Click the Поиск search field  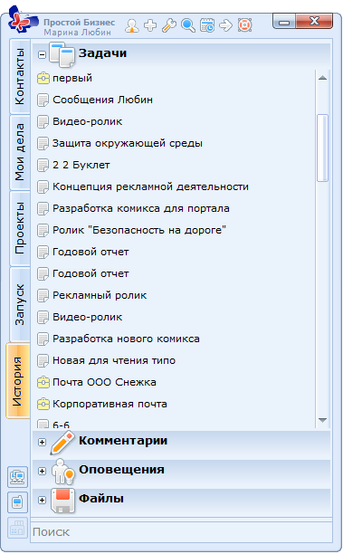pos(182,531)
